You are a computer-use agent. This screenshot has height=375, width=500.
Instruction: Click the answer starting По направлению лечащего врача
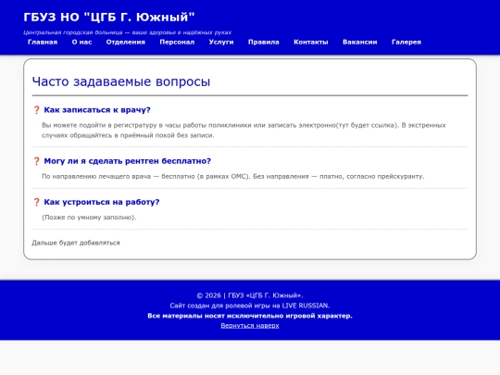pyautogui.click(x=233, y=176)
